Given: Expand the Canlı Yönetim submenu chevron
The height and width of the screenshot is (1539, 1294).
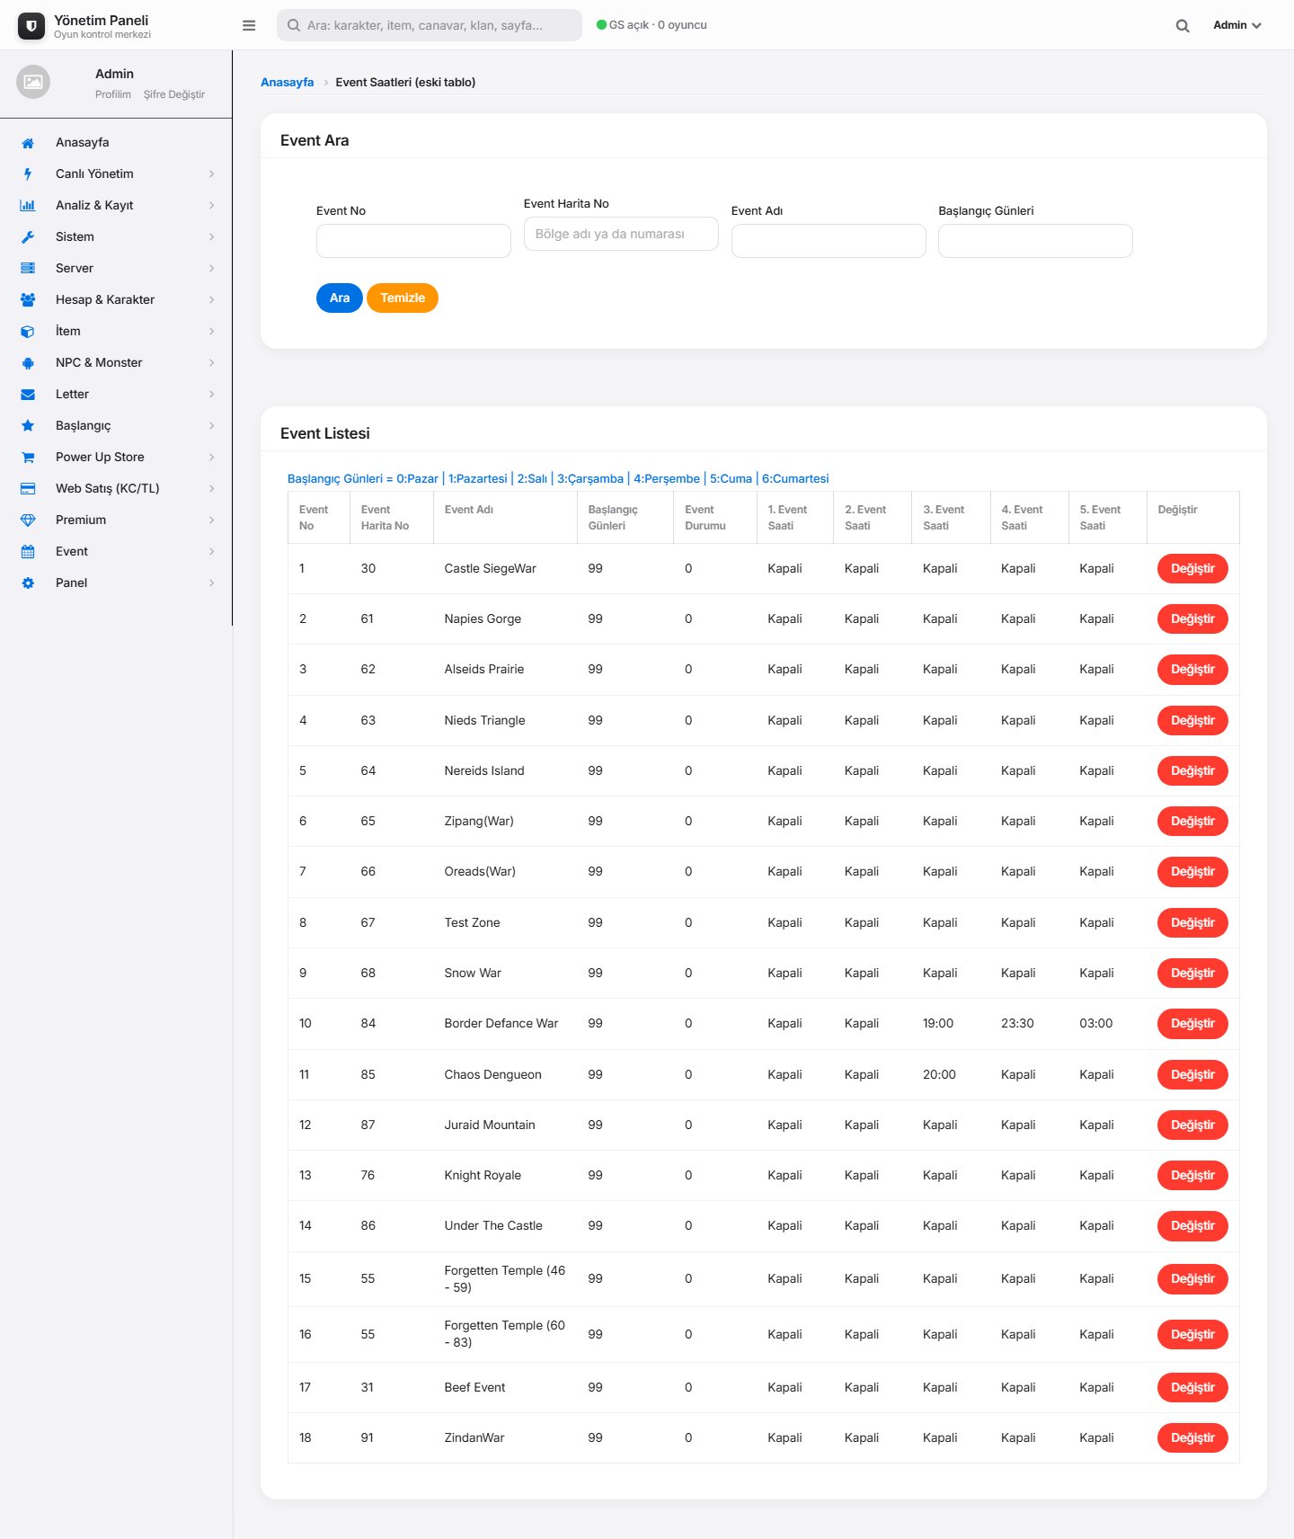Looking at the screenshot, I should tap(211, 174).
